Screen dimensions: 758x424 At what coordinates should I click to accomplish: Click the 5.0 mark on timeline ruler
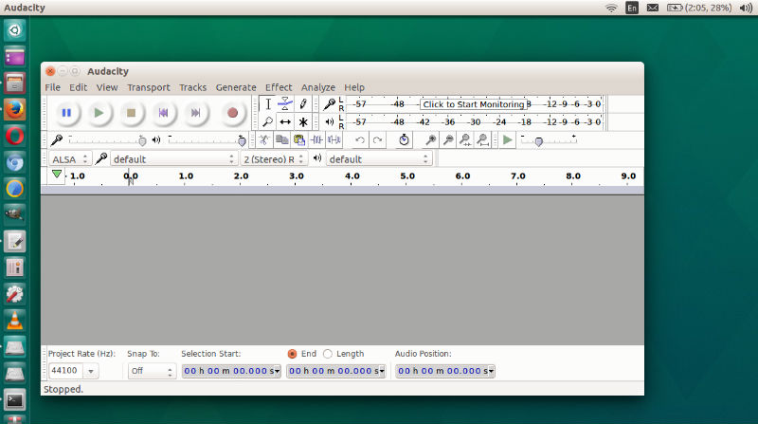point(407,176)
